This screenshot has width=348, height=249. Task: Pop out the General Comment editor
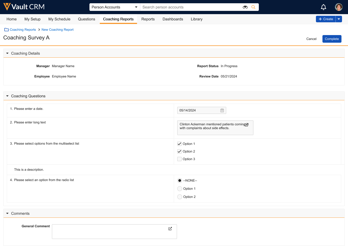tap(170, 229)
